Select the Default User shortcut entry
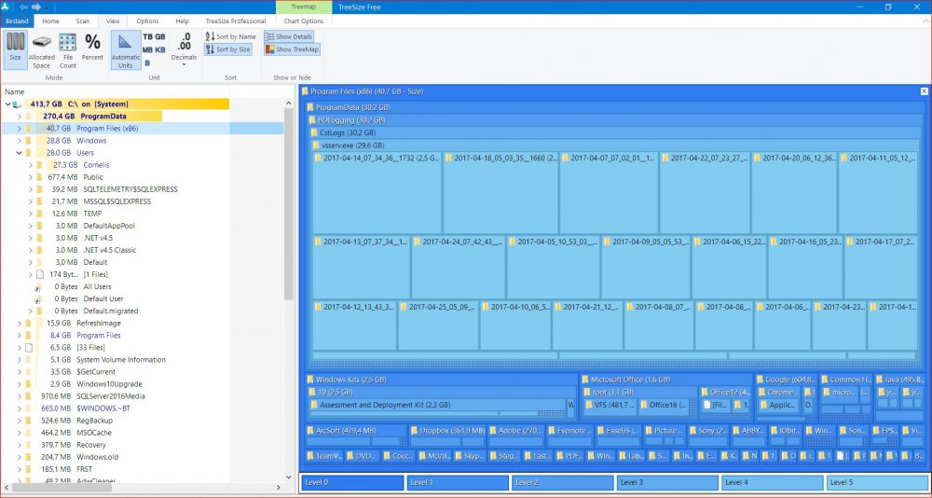The image size is (932, 498). (x=143, y=298)
